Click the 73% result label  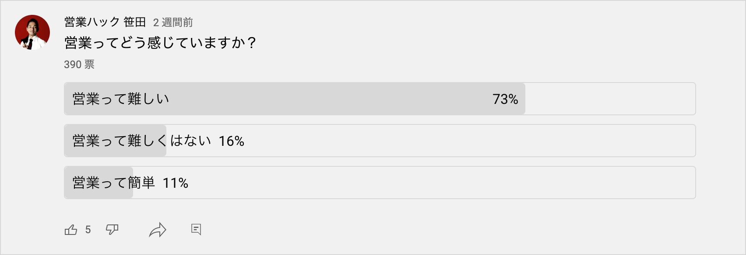click(x=505, y=100)
